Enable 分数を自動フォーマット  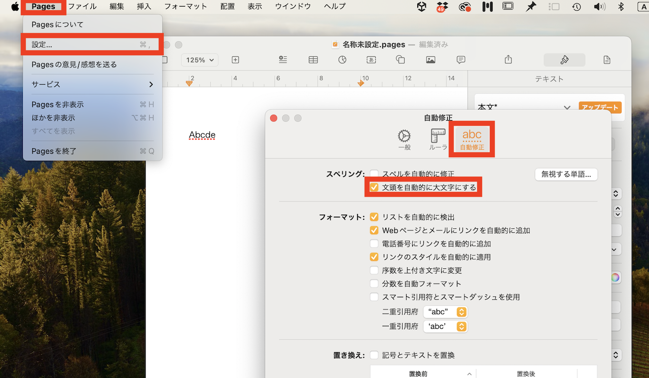(x=374, y=284)
